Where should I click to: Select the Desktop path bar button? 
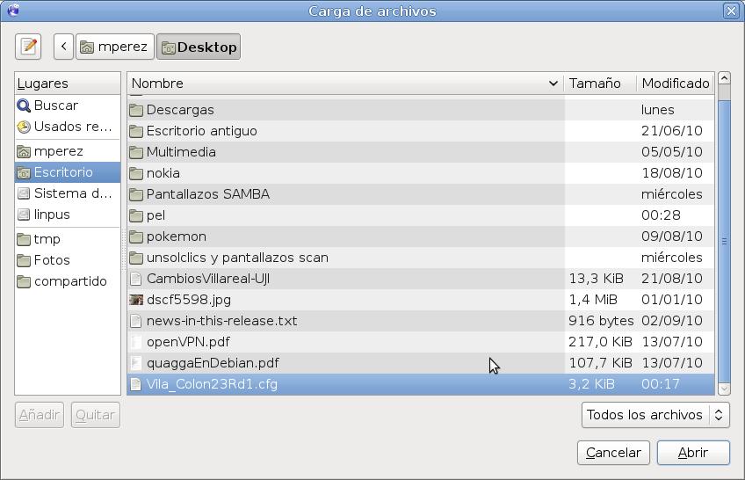click(199, 47)
